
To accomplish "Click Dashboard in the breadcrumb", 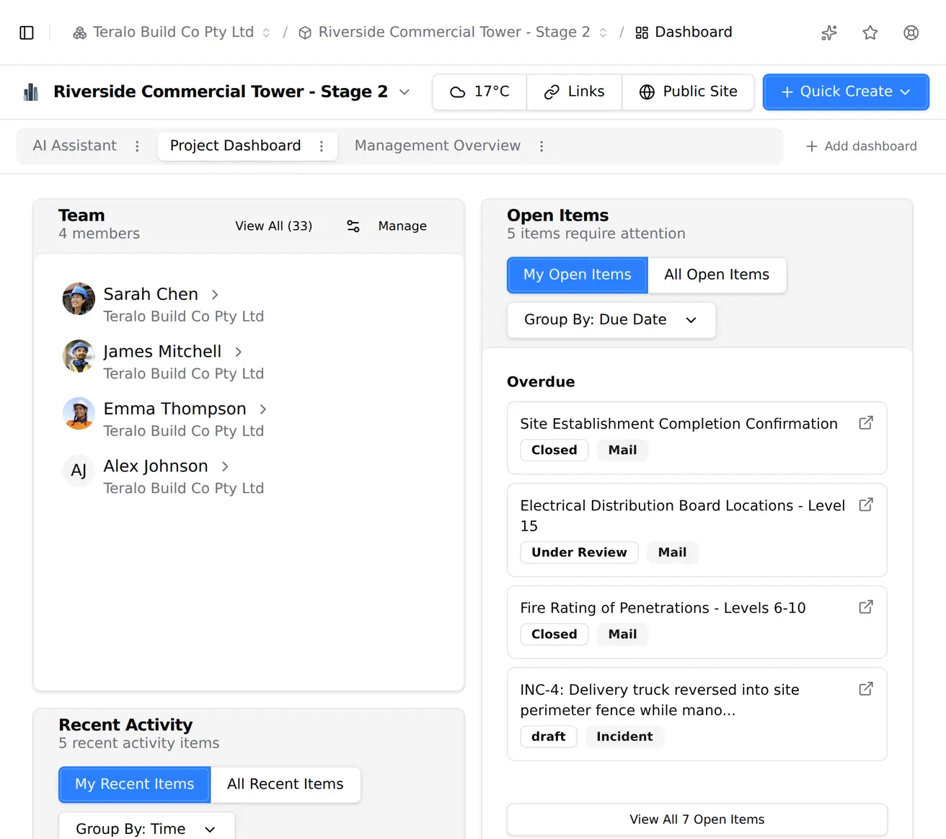I will (x=693, y=32).
